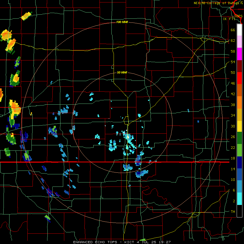Click the TH threshold label on the scale
Viewport: 244px width, 244px height.
coord(233,212)
